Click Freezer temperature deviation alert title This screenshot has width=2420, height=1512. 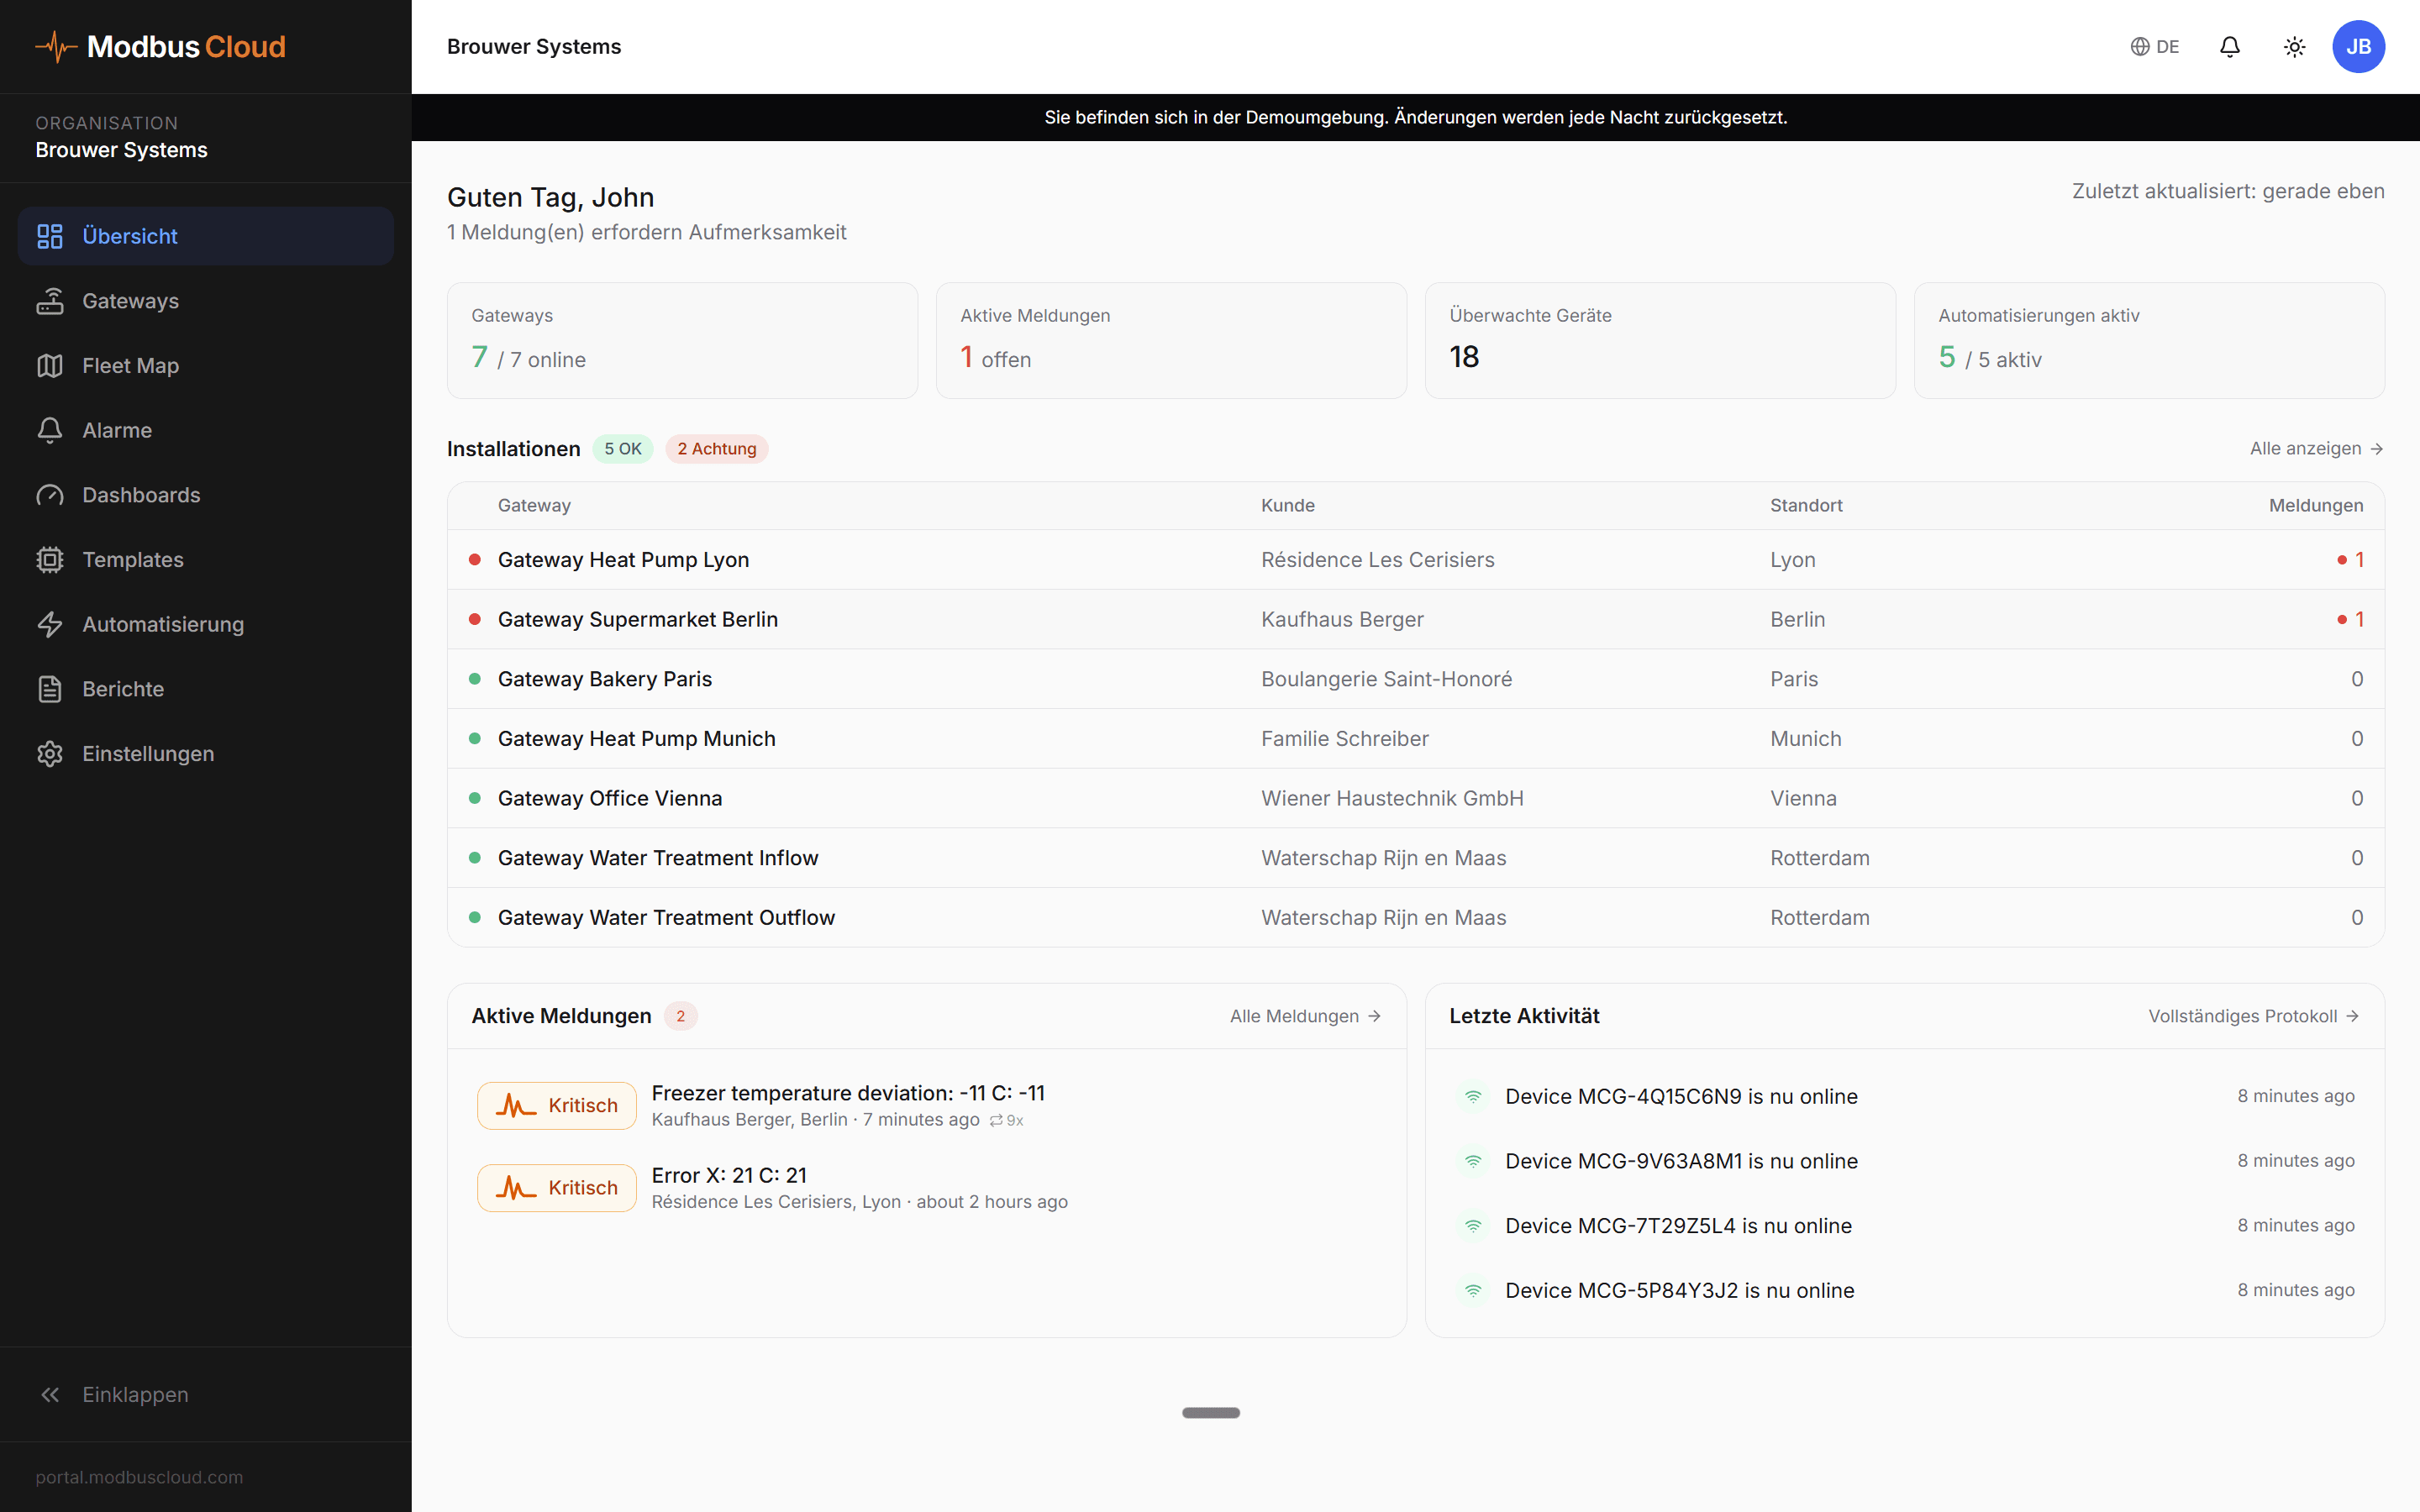[848, 1093]
